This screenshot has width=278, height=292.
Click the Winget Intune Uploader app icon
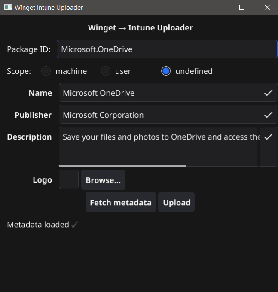[8, 7]
